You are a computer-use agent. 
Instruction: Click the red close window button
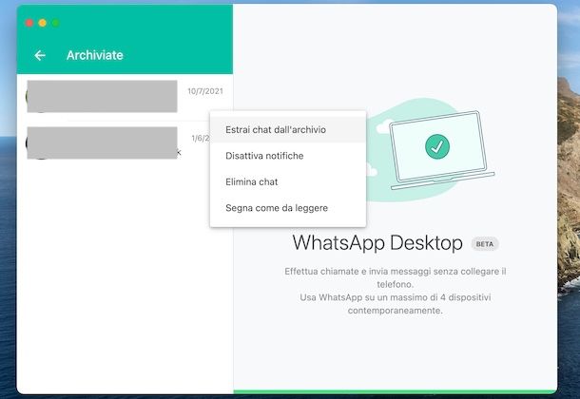click(x=29, y=23)
